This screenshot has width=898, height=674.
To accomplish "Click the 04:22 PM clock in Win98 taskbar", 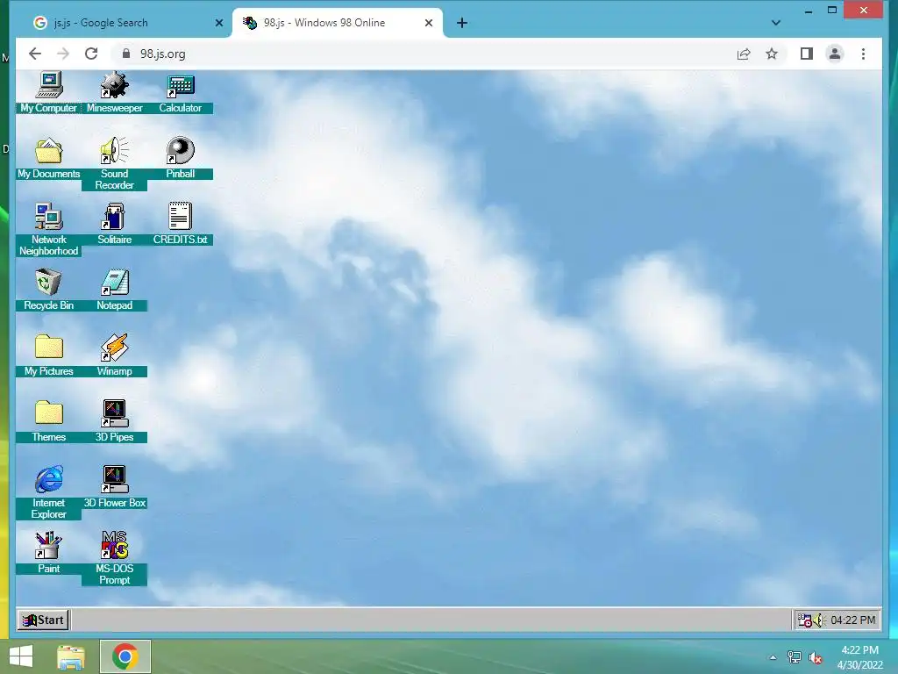I will pyautogui.click(x=852, y=620).
